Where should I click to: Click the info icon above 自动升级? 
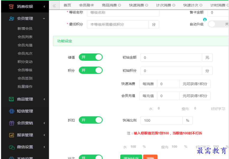[205, 20]
